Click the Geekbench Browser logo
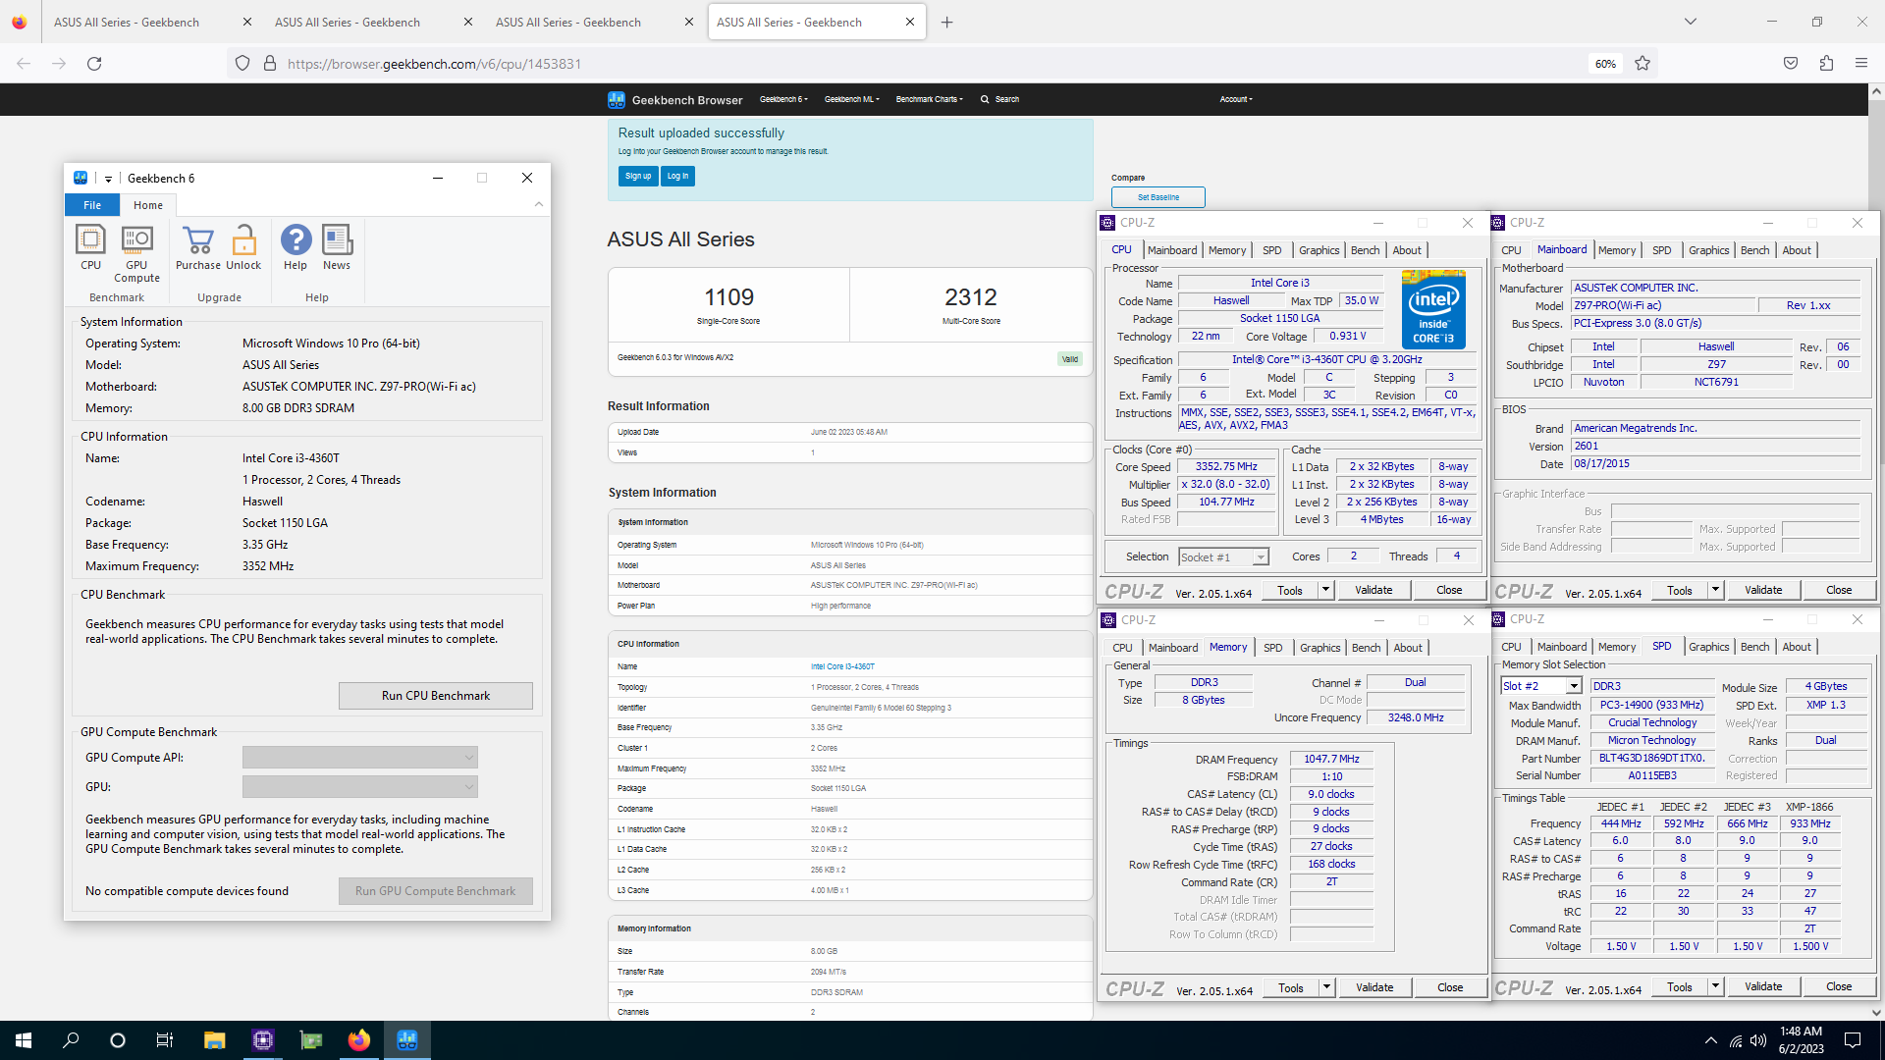Viewport: 1885px width, 1060px height. point(675,99)
